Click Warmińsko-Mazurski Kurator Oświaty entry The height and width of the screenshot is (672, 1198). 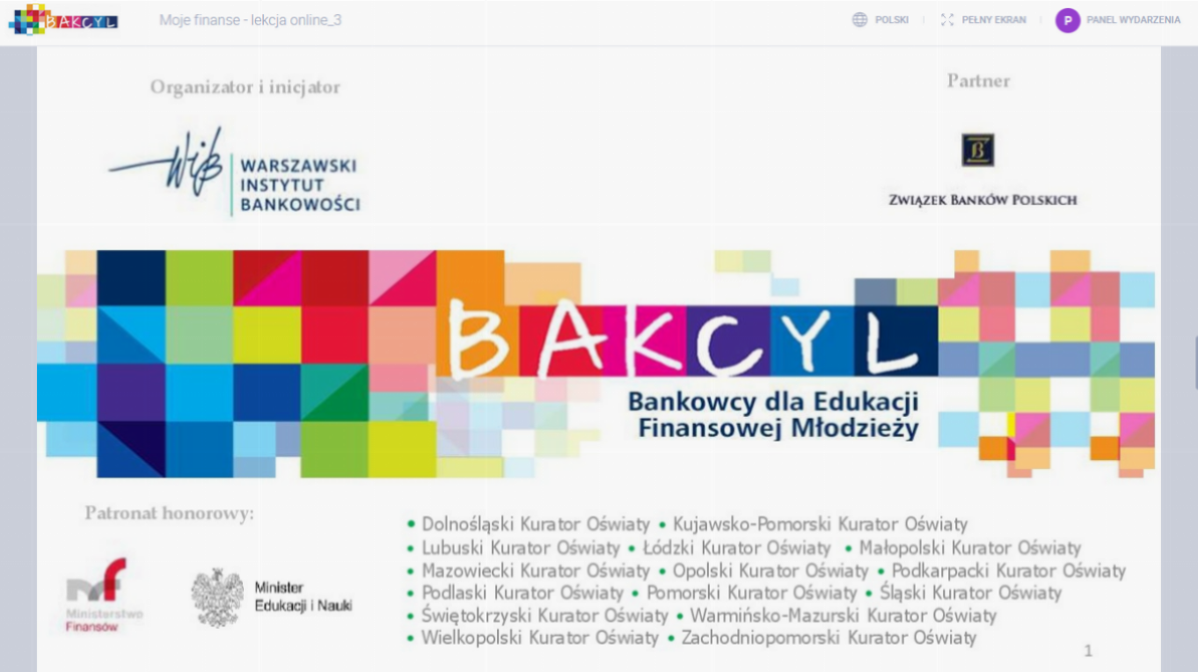843,616
